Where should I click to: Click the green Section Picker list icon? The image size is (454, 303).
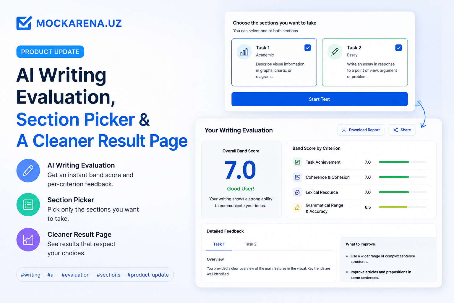(x=28, y=205)
